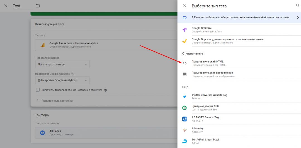The height and width of the screenshot is (148, 301).
Task: Open help for override settings checkbox
Action: [x=105, y=90]
